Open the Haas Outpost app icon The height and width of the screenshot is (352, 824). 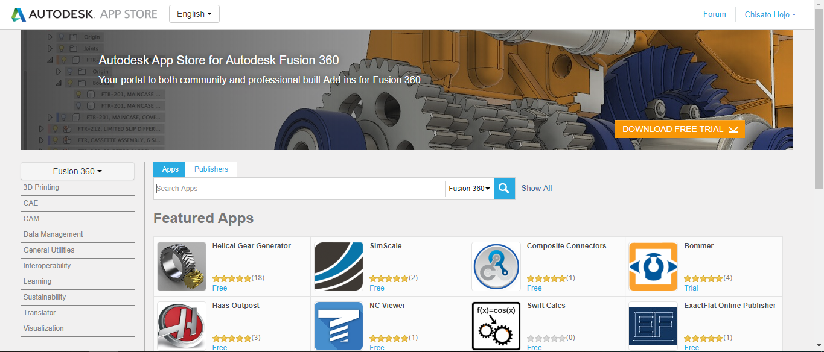coord(182,326)
